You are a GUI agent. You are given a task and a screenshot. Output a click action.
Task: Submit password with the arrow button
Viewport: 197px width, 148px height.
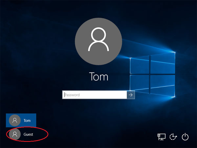pos(131,95)
